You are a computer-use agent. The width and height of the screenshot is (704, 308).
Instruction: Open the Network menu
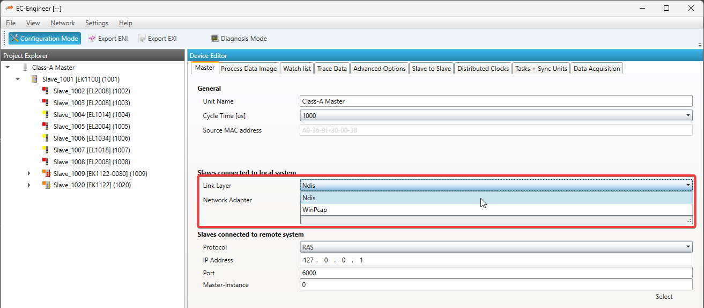pos(63,23)
